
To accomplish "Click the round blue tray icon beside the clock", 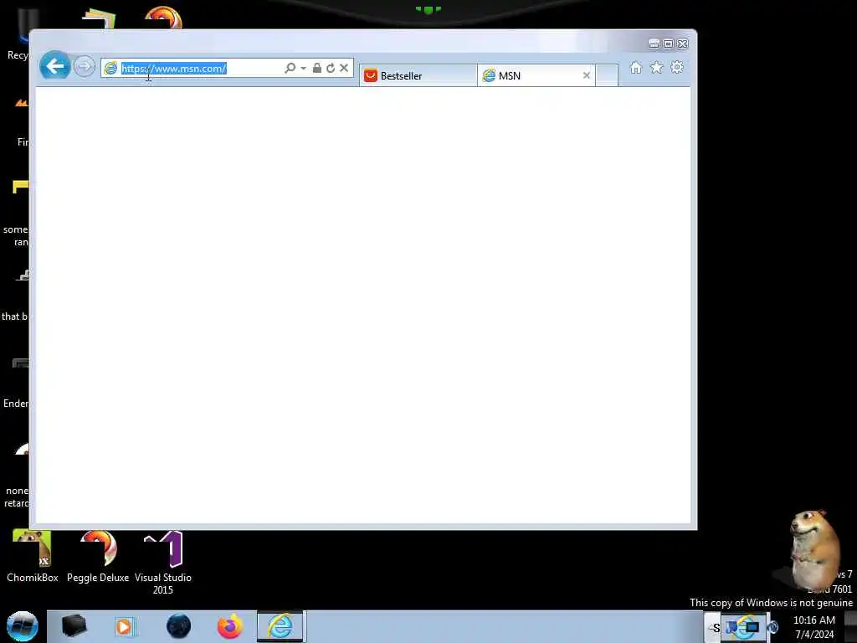I will (772, 627).
